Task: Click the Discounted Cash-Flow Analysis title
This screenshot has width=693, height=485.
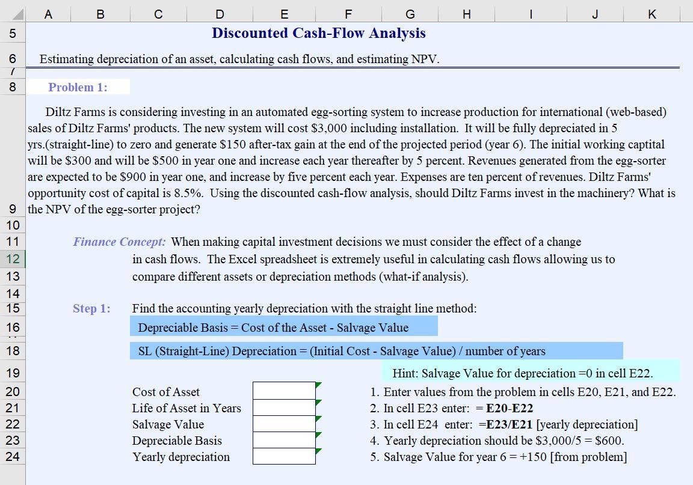Action: coord(319,33)
